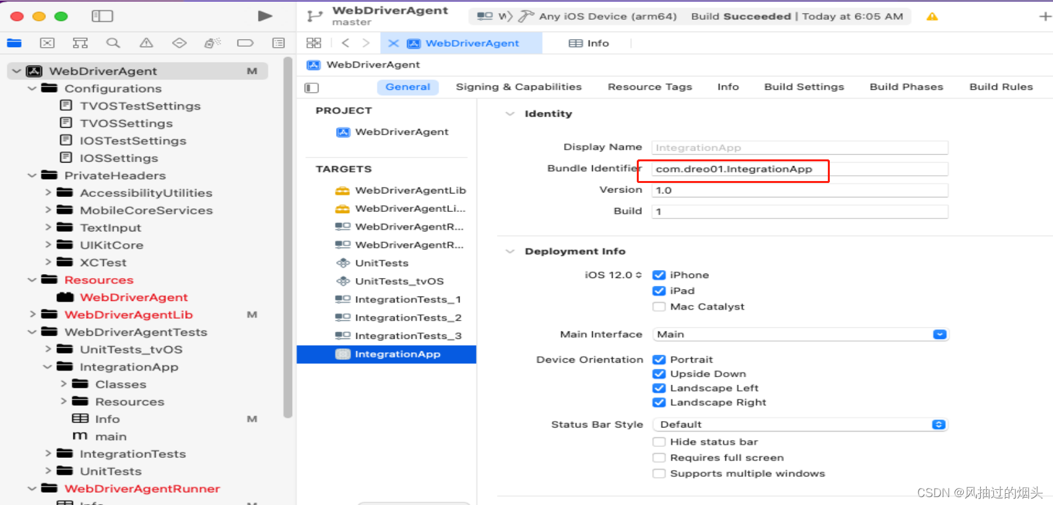Switch to the General tab
Viewport: 1053px width, 505px height.
click(x=408, y=87)
